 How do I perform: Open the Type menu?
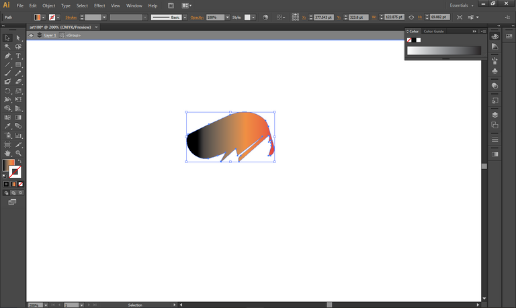pyautogui.click(x=65, y=5)
